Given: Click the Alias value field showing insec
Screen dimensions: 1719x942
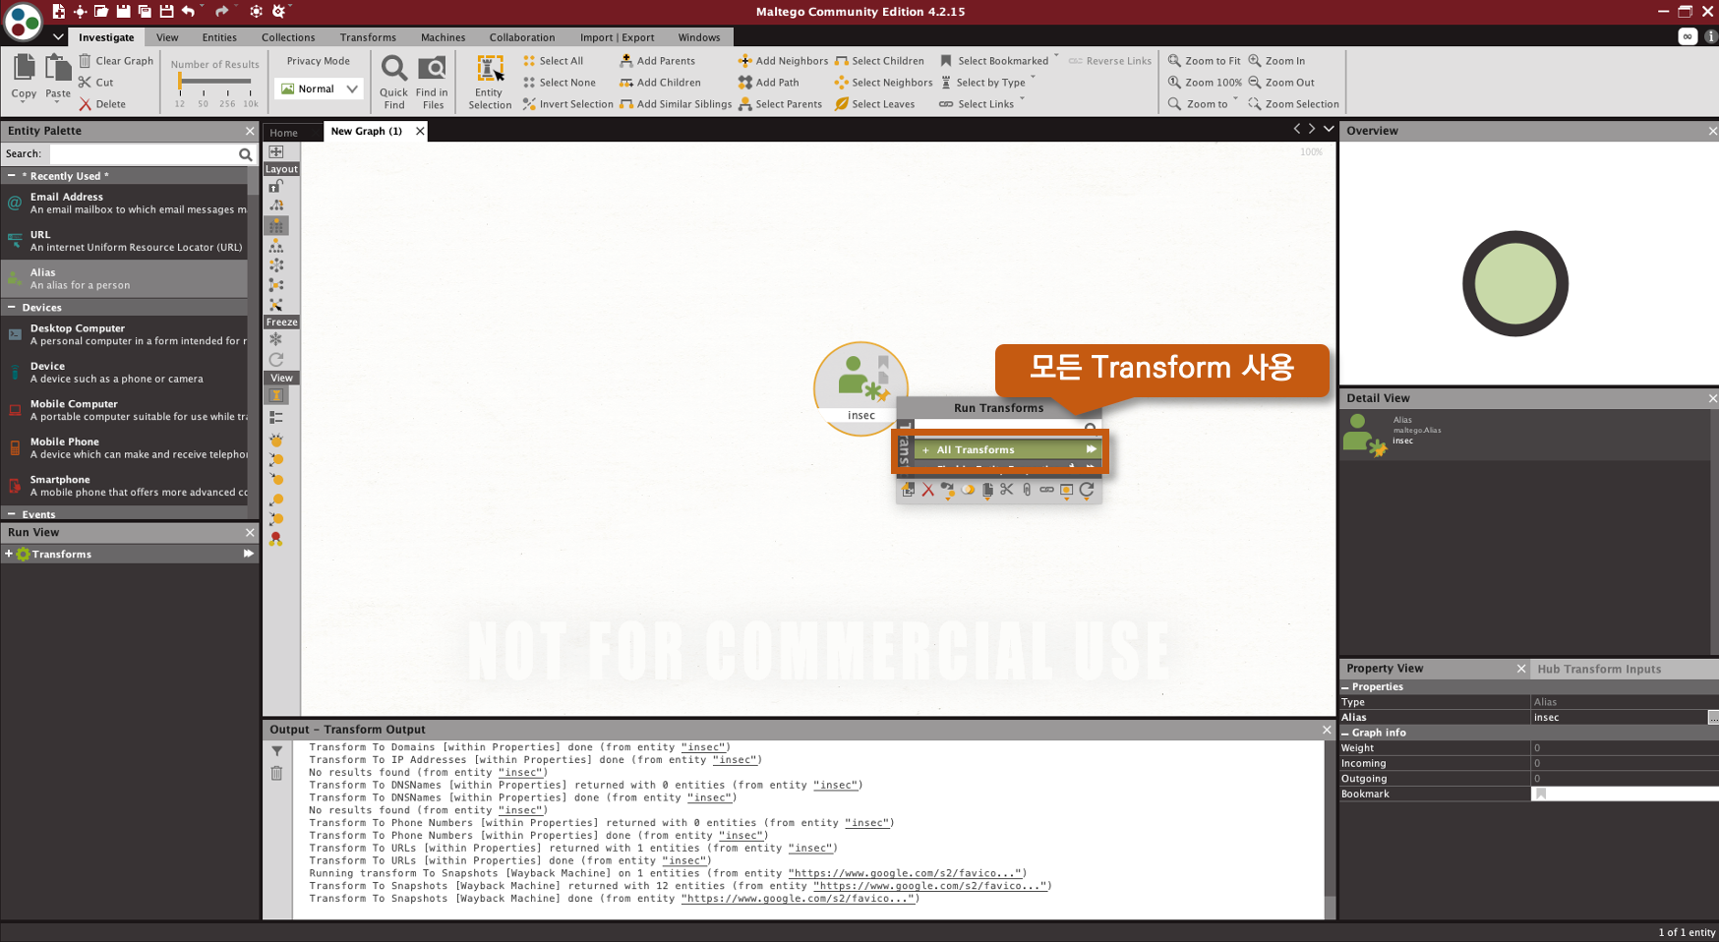Looking at the screenshot, I should 1619,718.
